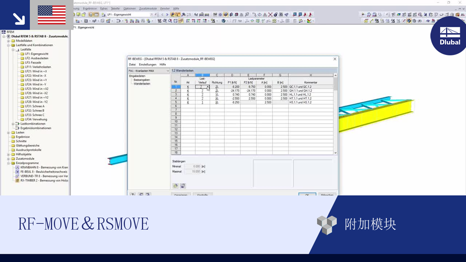Click the Minimal Stablängen field
466x262 pixels.
192,166
